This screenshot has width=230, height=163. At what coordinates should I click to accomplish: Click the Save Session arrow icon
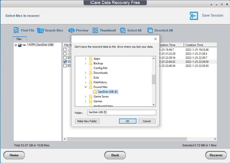coord(194,16)
